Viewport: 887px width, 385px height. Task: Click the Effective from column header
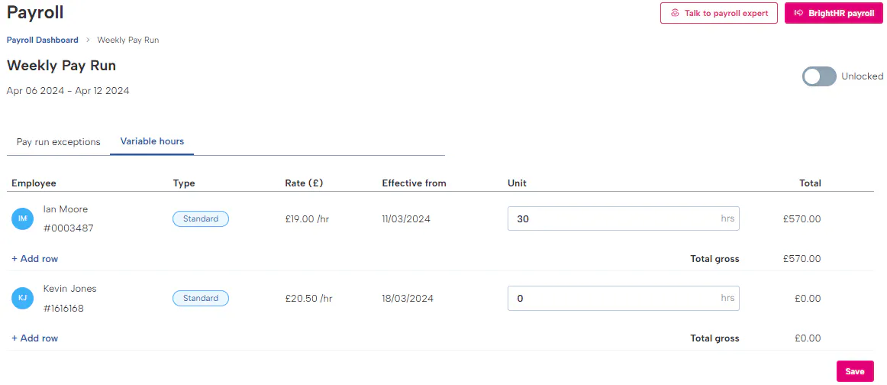pos(414,183)
